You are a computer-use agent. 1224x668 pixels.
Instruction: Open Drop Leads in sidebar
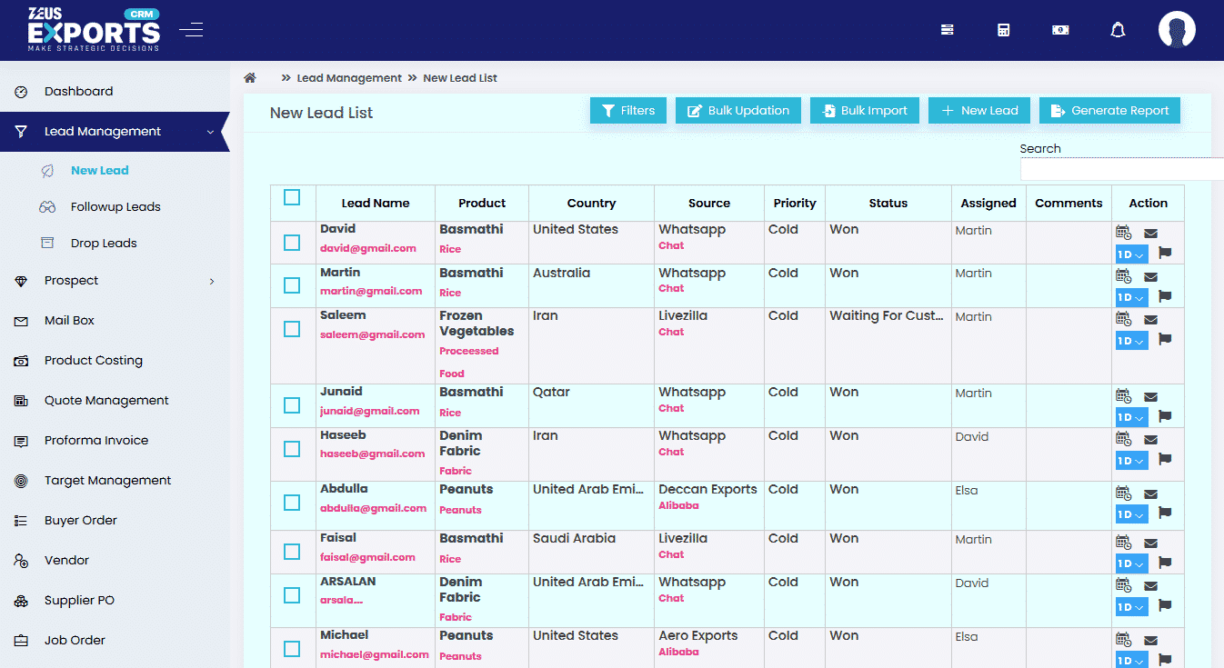[104, 244]
